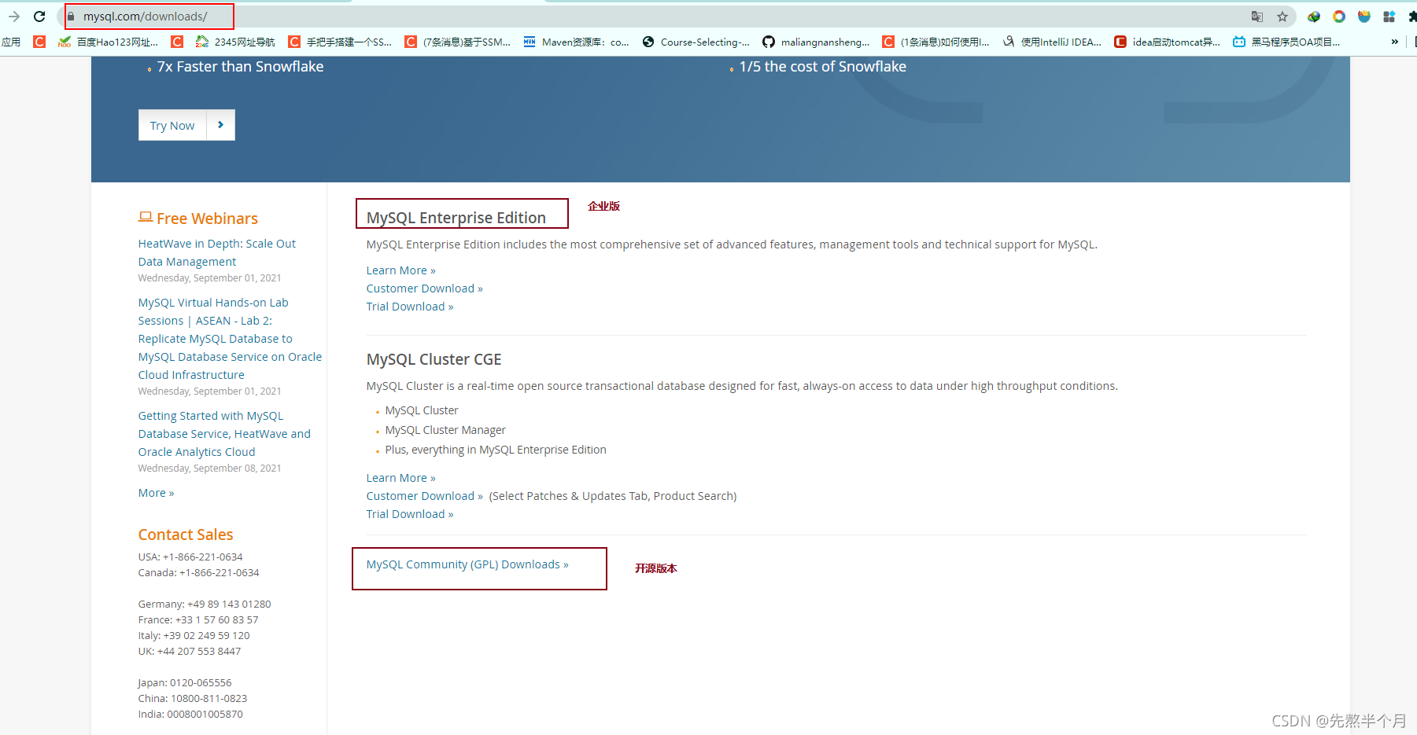Click the arrow next to Try Now
This screenshot has height=735, width=1417.
pos(221,125)
